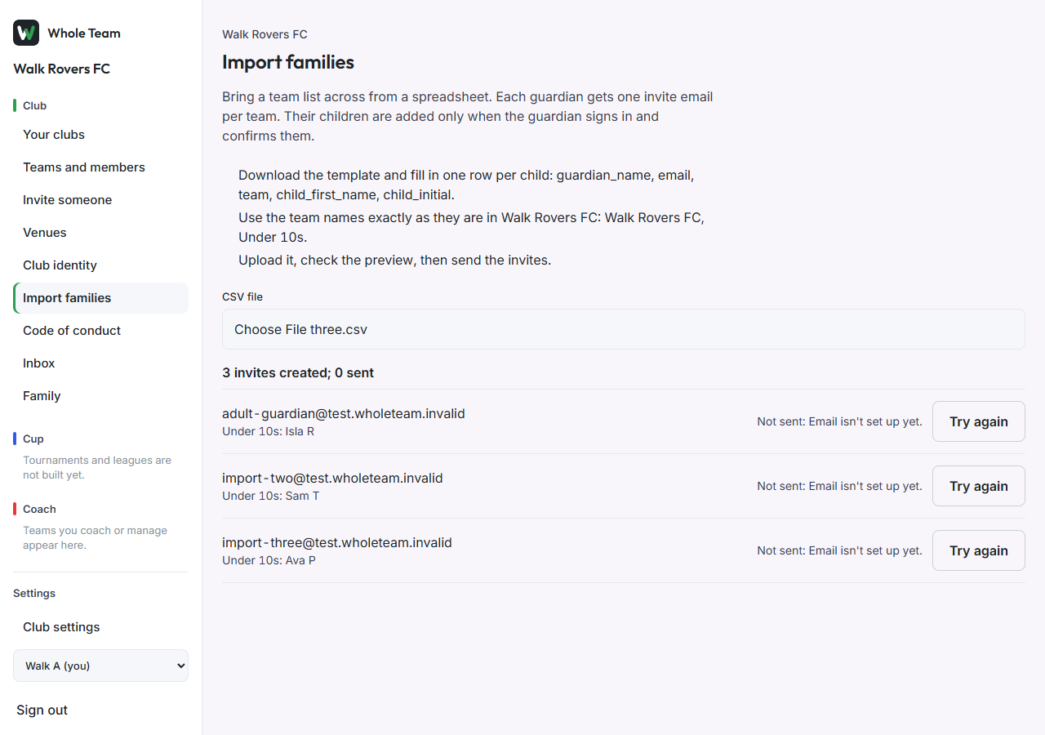Click the Whole Team brand name
The width and height of the screenshot is (1045, 735).
click(x=84, y=33)
